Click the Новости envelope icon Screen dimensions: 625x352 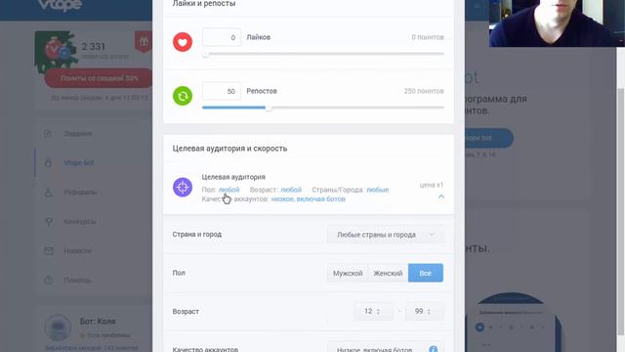[48, 250]
